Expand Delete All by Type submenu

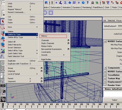(x=37, y=37)
